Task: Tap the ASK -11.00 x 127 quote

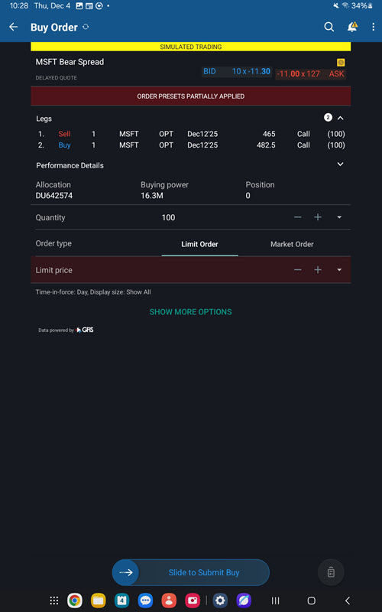Action: click(x=311, y=73)
